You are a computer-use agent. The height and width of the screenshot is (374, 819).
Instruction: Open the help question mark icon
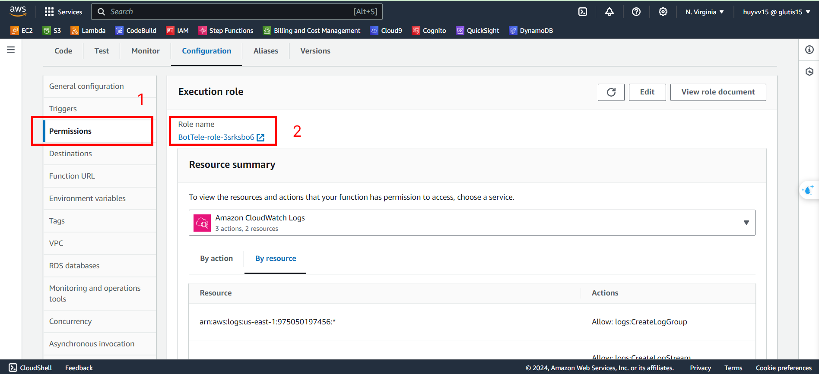pyautogui.click(x=636, y=12)
